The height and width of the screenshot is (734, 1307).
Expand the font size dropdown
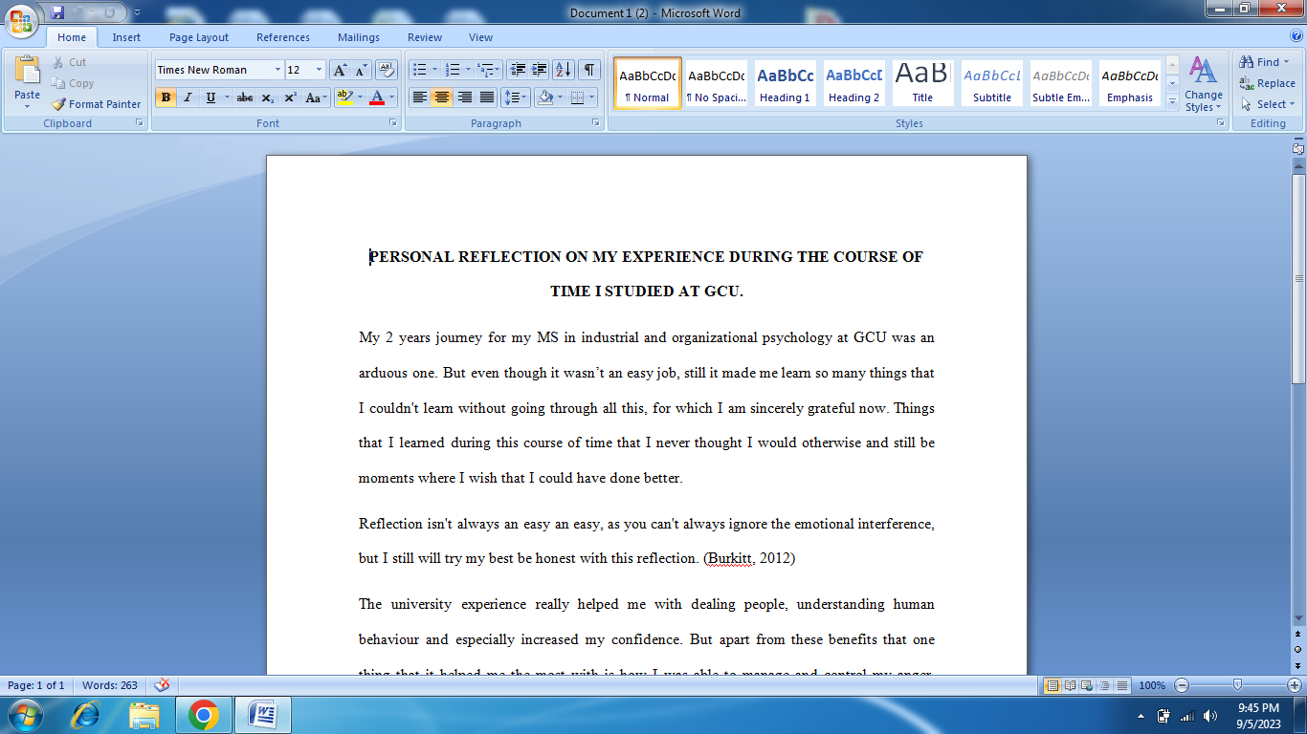[320, 70]
